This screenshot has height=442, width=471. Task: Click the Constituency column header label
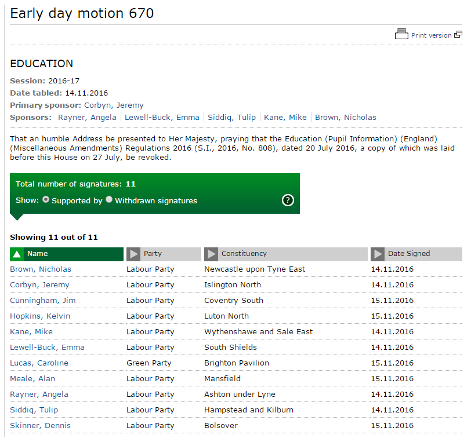point(244,254)
